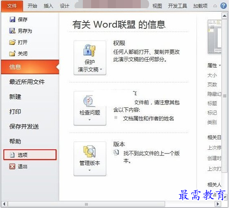Click the Save floppy disk icon
The width and height of the screenshot is (229, 208).
[x=12, y=19]
